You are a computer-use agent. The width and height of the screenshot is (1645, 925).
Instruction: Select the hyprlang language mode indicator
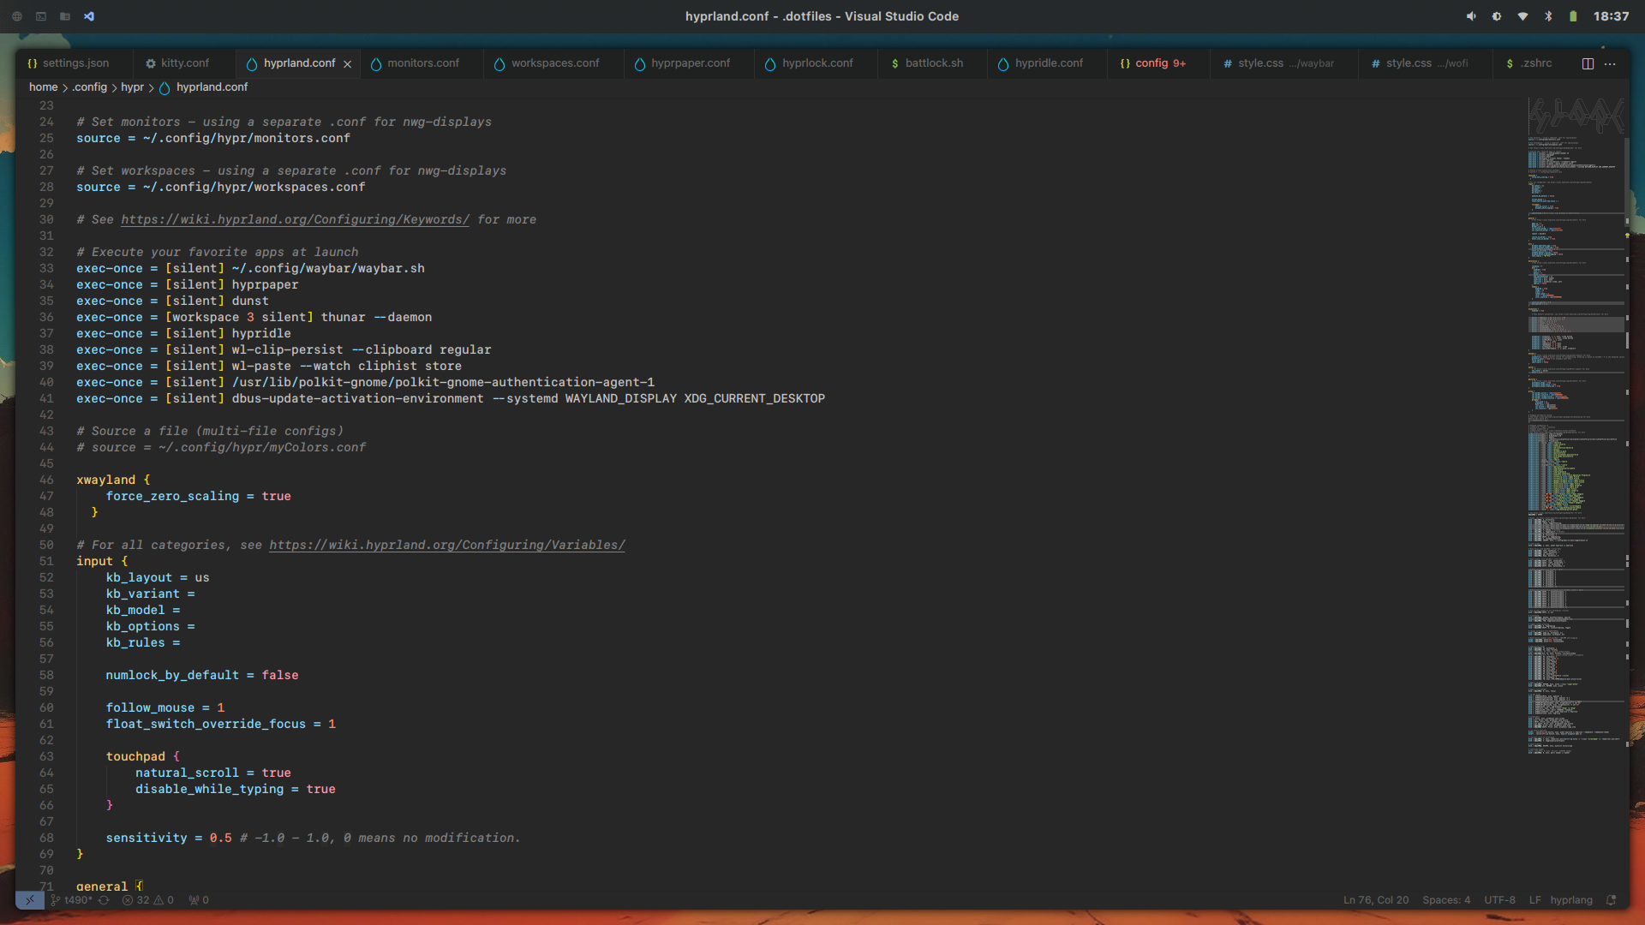click(x=1570, y=900)
